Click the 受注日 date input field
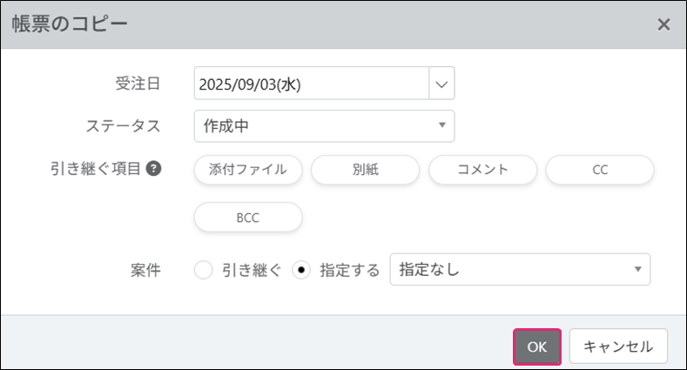Screen dimensions: 687x370 coord(312,84)
